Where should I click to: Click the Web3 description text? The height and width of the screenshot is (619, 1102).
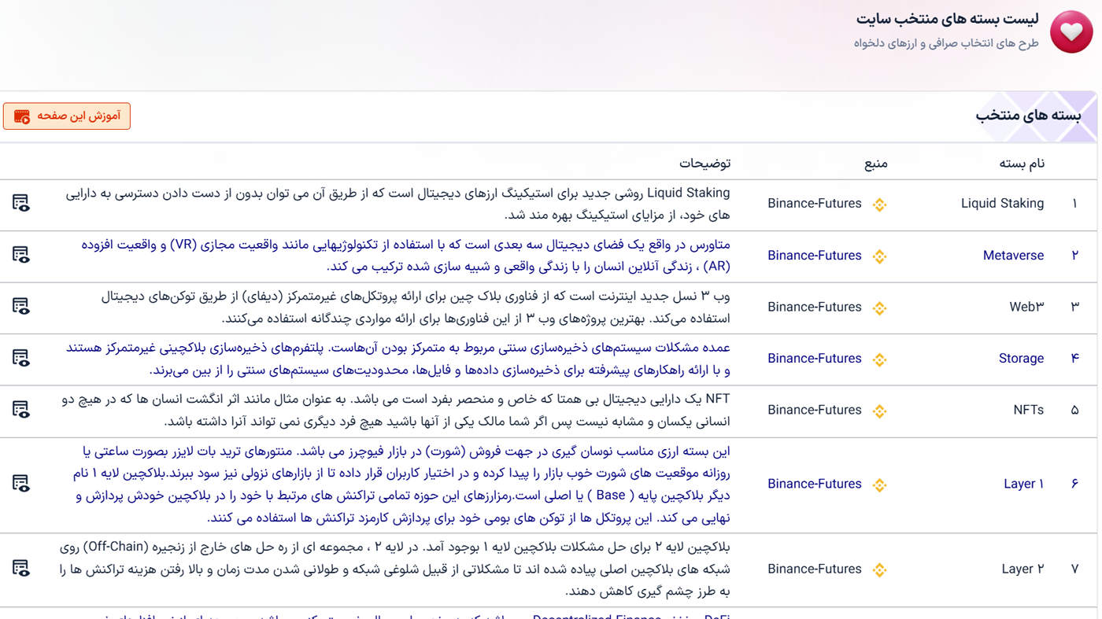tap(416, 308)
